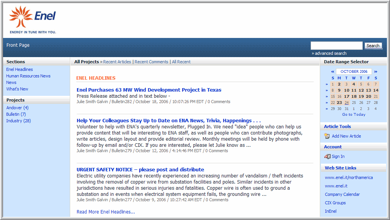Click the Sign In key icon

(327, 156)
